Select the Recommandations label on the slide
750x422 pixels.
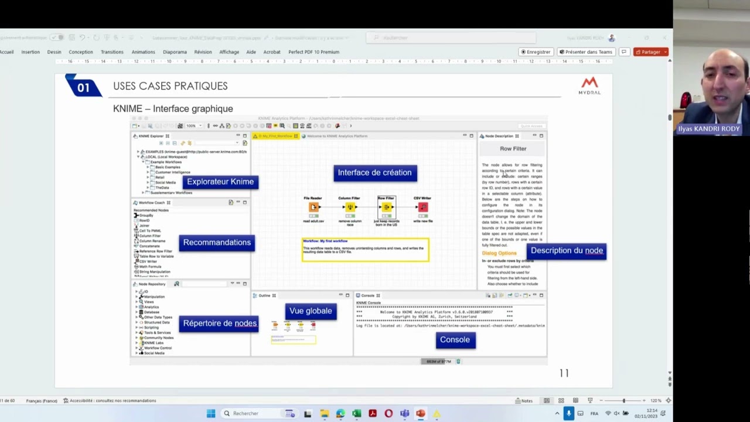point(217,242)
